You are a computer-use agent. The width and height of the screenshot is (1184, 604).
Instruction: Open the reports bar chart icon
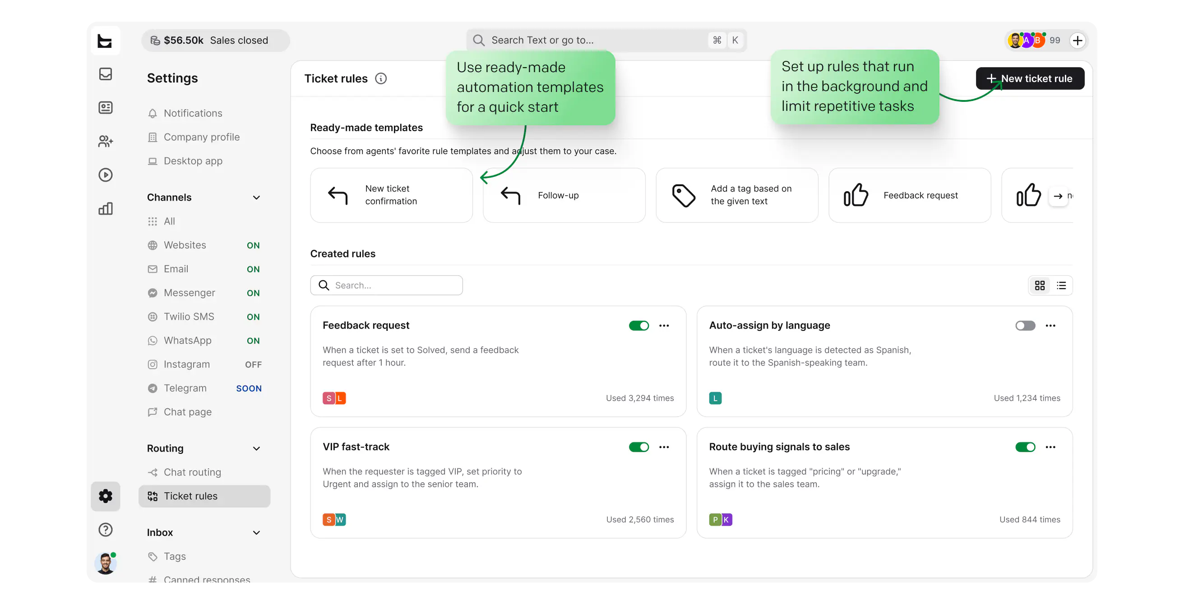coord(105,209)
